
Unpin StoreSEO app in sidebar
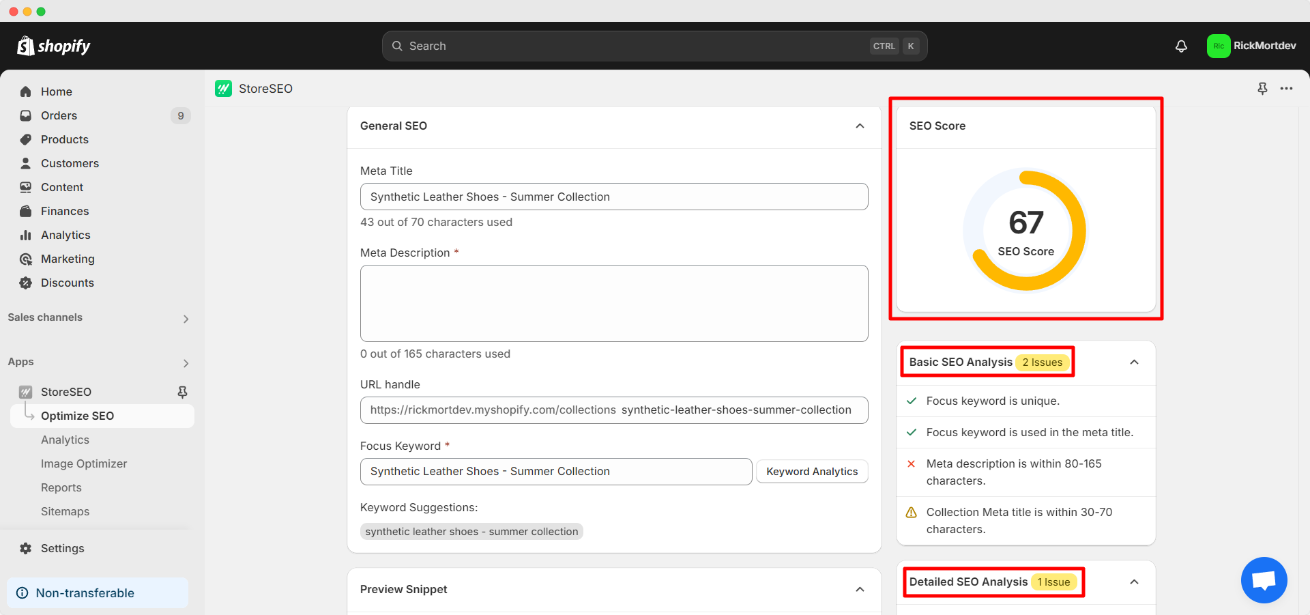click(182, 392)
